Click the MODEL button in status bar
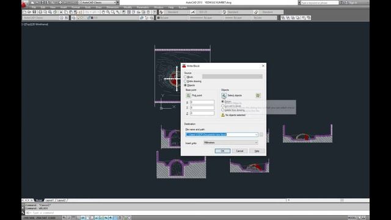 pos(352,218)
